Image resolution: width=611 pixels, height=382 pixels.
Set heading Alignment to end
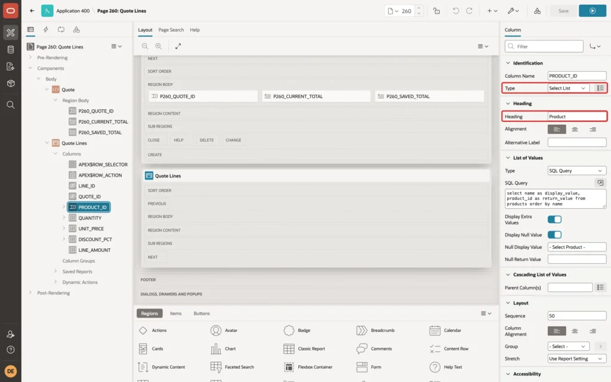coord(593,130)
